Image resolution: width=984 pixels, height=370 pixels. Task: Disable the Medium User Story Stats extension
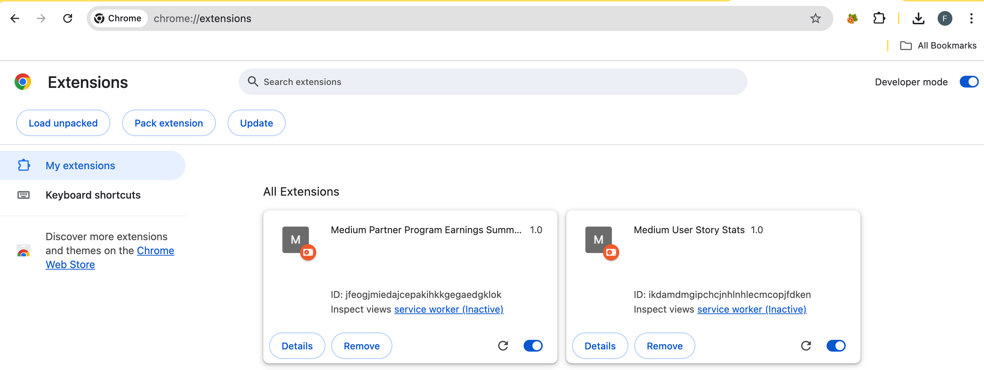click(x=836, y=345)
